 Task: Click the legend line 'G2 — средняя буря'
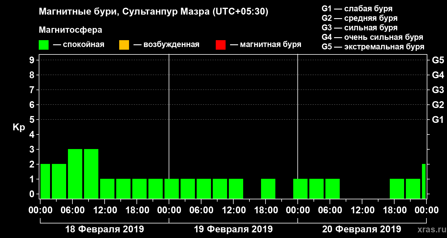360,18
